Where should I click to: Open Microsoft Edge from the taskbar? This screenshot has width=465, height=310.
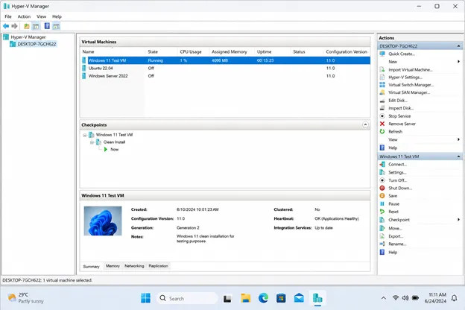coord(263,298)
